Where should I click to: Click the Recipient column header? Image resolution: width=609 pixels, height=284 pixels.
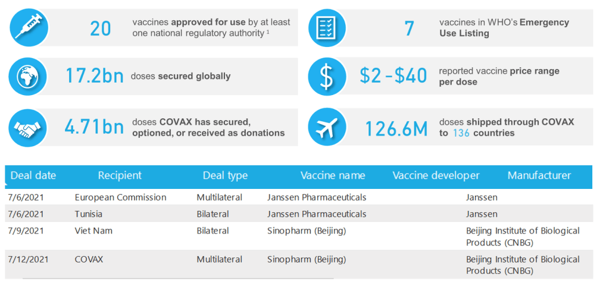click(x=120, y=175)
